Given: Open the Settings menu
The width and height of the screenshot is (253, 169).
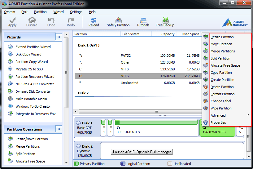Looking at the screenshot, I should point(76,12).
